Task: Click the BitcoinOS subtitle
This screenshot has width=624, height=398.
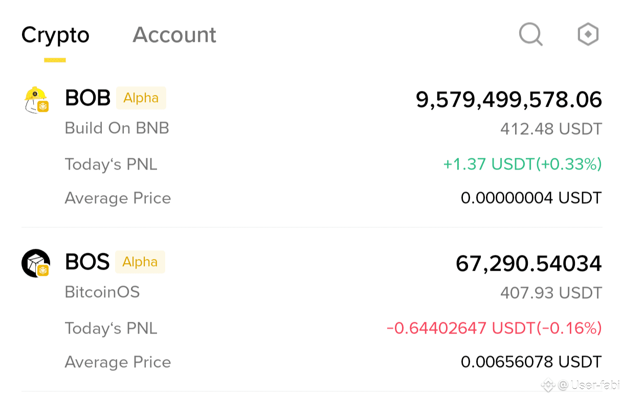Action: 102,292
